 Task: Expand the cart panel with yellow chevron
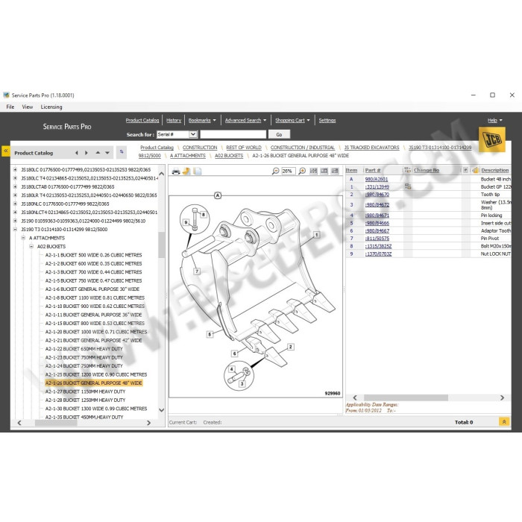point(504,422)
